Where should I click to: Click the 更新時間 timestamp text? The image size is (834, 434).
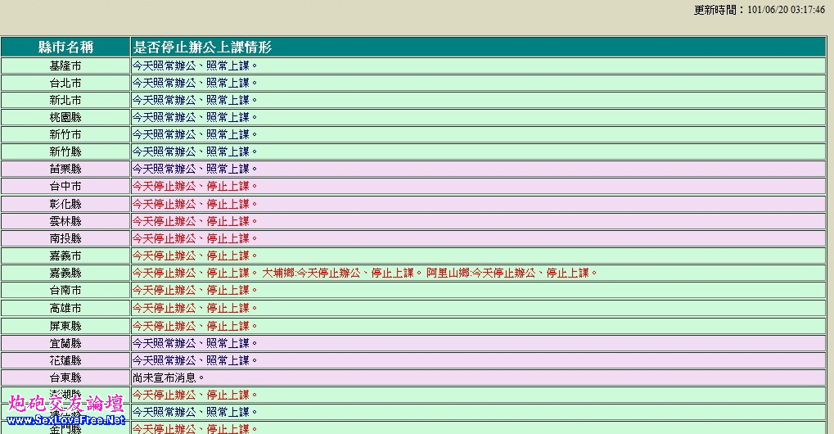(759, 10)
